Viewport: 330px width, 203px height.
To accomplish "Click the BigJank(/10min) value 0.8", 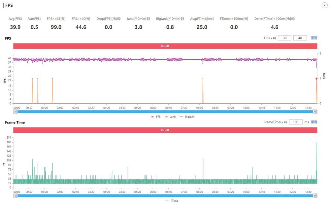I will [x=170, y=27].
